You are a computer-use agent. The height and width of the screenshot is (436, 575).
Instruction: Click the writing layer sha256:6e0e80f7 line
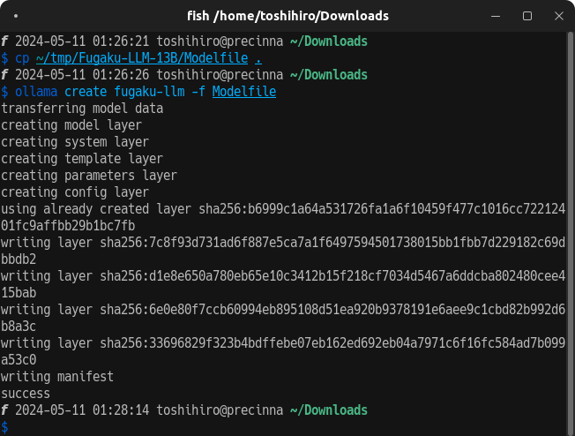283,310
